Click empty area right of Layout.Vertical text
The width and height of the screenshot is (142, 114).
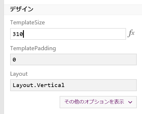[x=100, y=85]
